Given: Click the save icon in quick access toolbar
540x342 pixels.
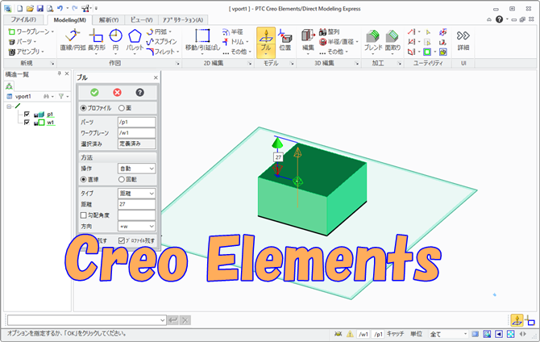Looking at the screenshot, I should point(40,9).
